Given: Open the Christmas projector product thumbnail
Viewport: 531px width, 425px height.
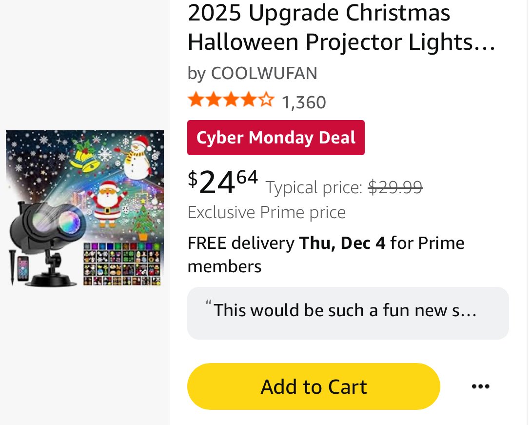Looking at the screenshot, I should [85, 208].
